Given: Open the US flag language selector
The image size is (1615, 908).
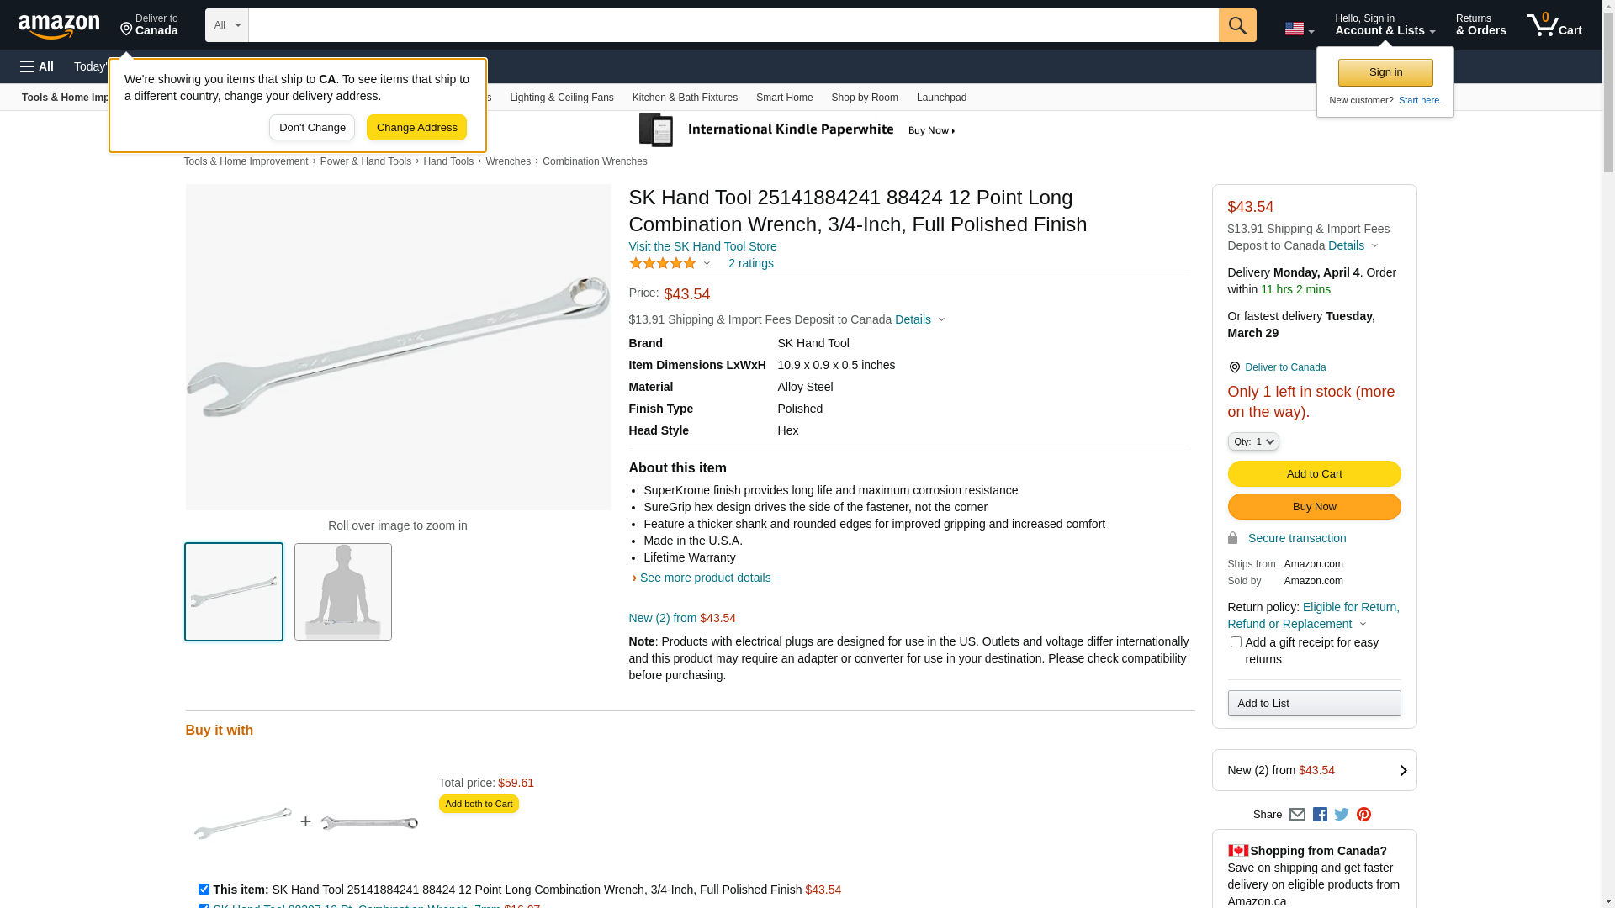Looking at the screenshot, I should pyautogui.click(x=1299, y=29).
